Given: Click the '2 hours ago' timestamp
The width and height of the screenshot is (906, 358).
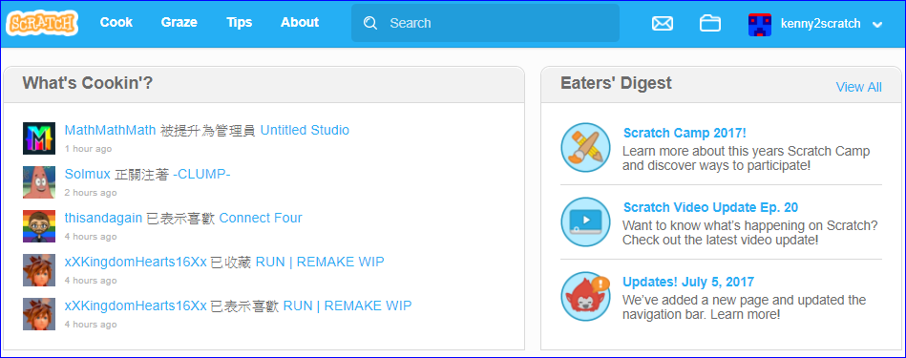Looking at the screenshot, I should (91, 192).
